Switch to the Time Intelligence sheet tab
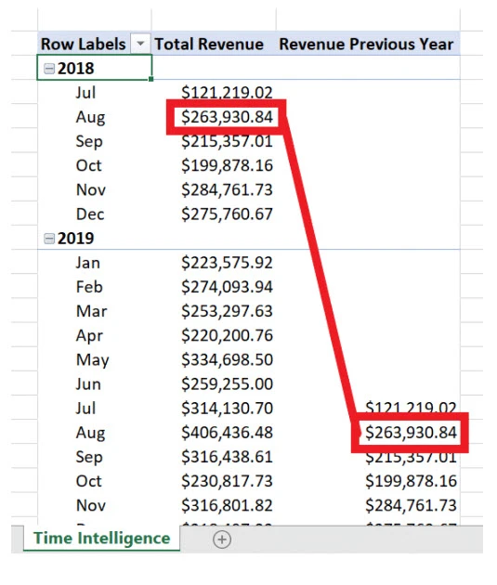The image size is (497, 585). 101,538
